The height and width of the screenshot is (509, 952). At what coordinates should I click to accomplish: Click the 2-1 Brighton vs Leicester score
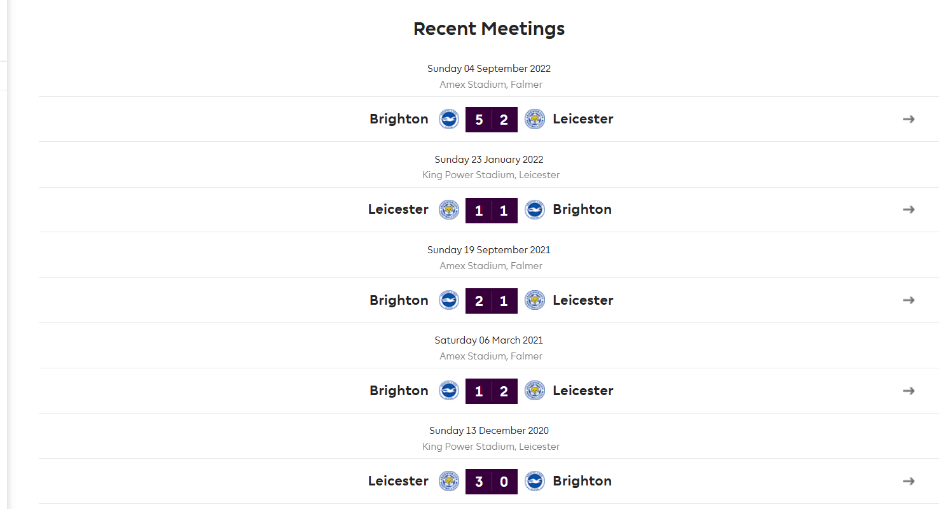click(x=492, y=300)
